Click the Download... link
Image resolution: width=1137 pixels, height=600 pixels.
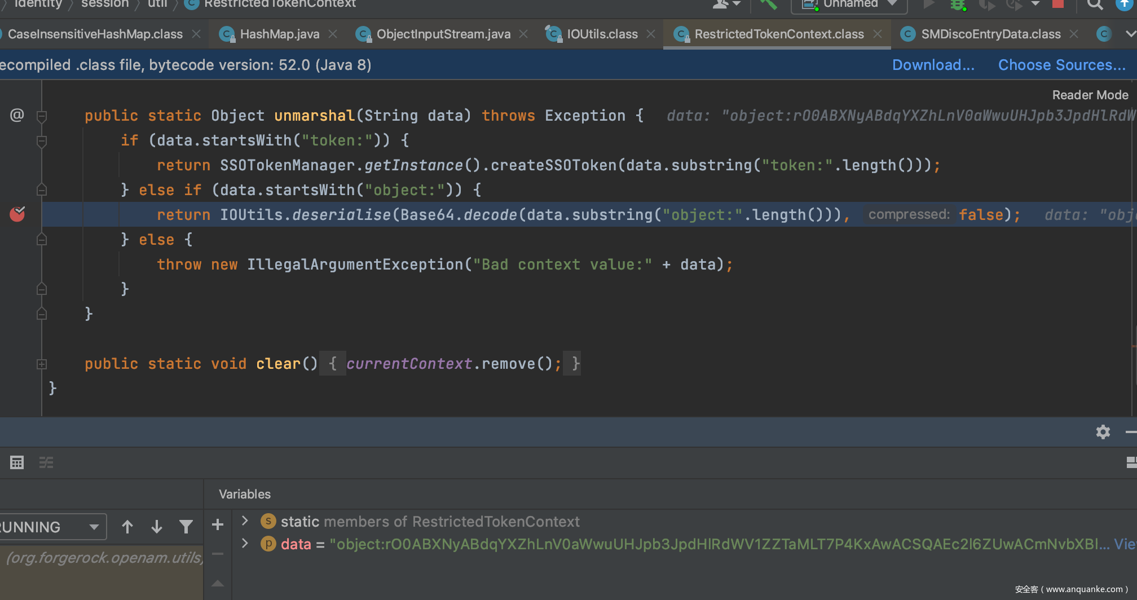[933, 65]
